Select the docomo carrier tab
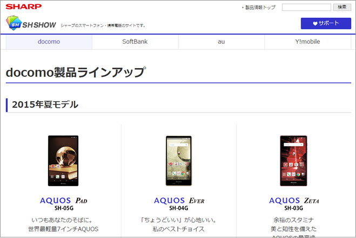 (x=49, y=42)
